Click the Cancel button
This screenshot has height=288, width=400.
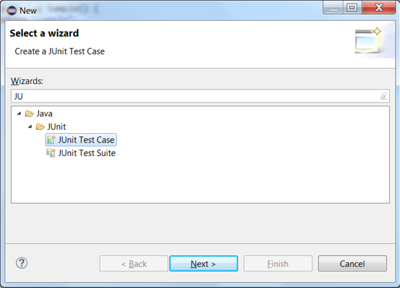(353, 264)
